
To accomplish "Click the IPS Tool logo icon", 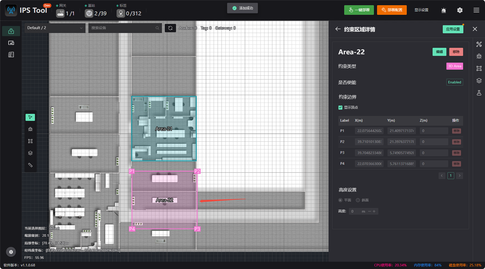I will (x=11, y=10).
